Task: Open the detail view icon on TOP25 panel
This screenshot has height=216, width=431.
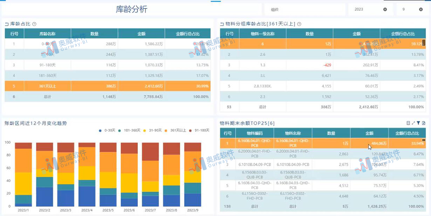Action: 408,123
